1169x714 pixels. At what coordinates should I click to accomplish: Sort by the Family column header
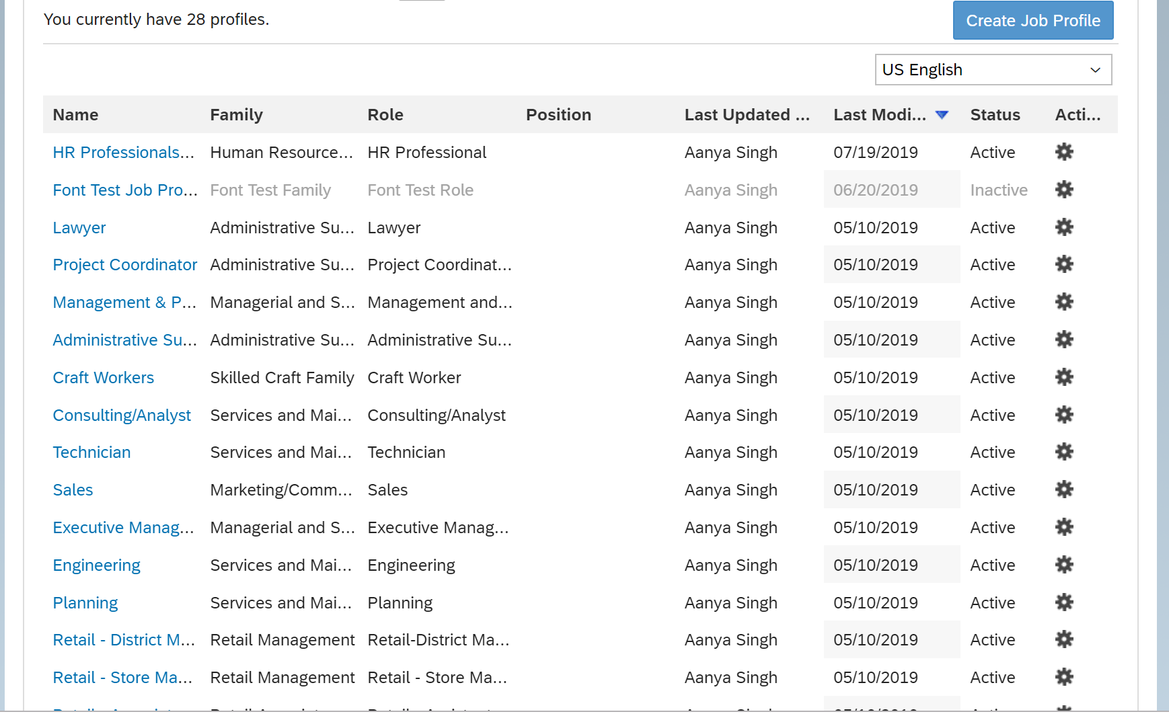point(236,115)
